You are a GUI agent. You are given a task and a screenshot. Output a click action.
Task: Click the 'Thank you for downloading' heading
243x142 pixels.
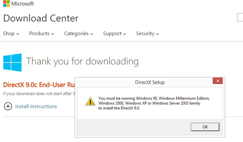pos(82,61)
